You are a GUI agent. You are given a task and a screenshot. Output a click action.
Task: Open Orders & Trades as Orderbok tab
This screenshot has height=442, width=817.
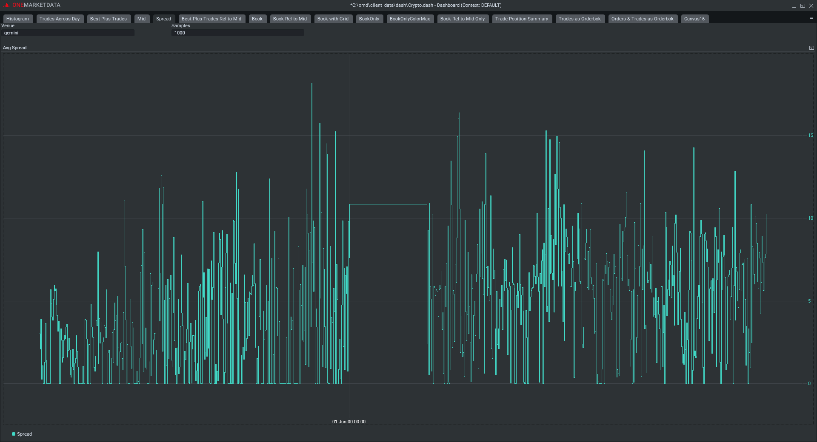(643, 19)
